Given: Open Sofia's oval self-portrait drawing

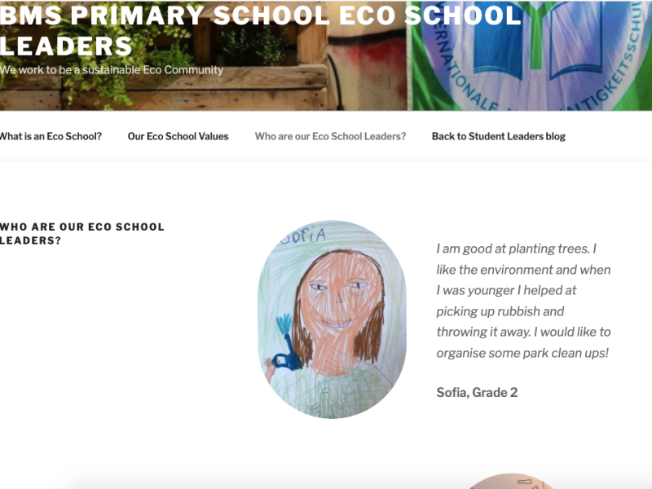Looking at the screenshot, I should coord(332,319).
